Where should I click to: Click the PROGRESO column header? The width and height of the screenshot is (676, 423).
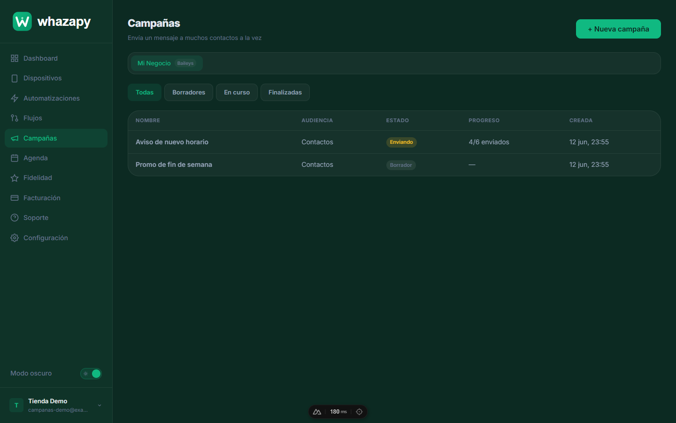pos(484,120)
